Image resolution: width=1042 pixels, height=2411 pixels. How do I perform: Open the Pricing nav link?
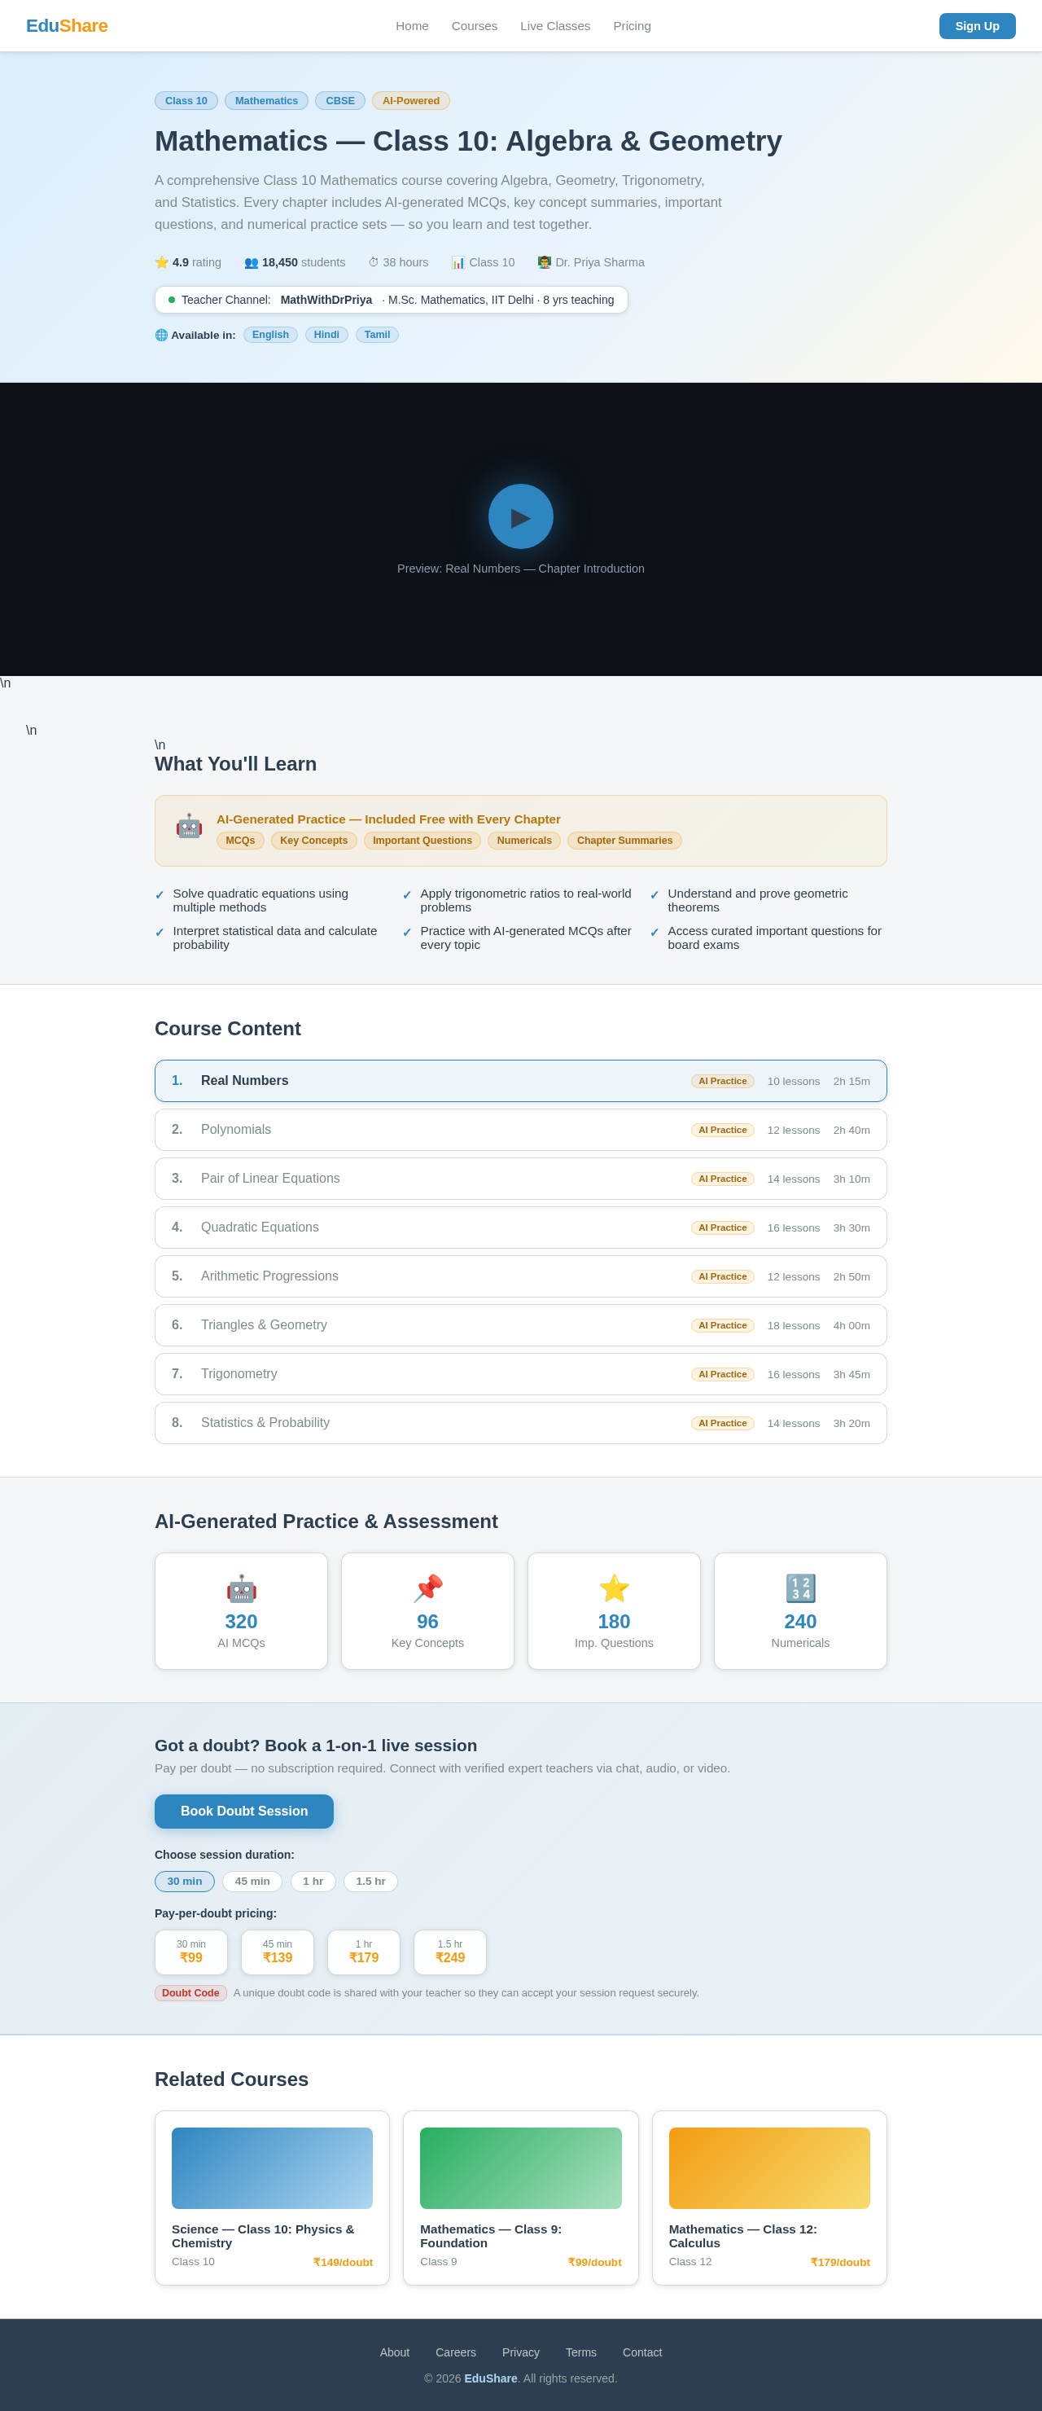(x=632, y=26)
